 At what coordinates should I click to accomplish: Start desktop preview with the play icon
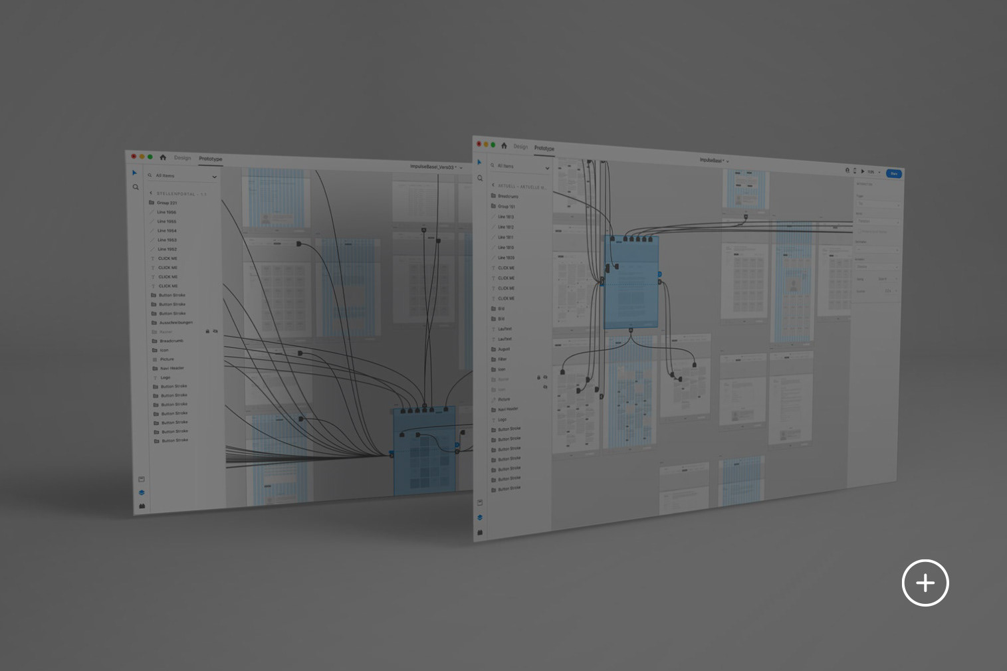click(863, 171)
